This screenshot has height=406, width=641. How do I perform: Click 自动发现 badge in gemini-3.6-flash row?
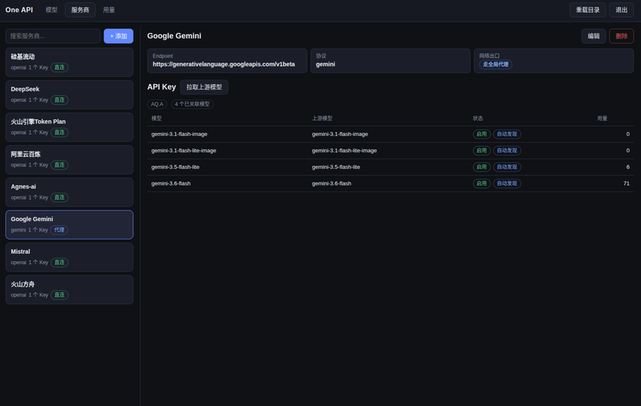point(507,183)
